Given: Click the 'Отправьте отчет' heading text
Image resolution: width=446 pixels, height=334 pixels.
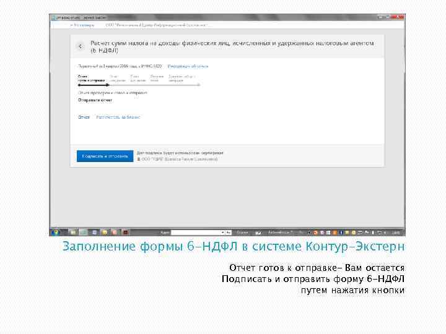Looking at the screenshot, I should (95, 100).
